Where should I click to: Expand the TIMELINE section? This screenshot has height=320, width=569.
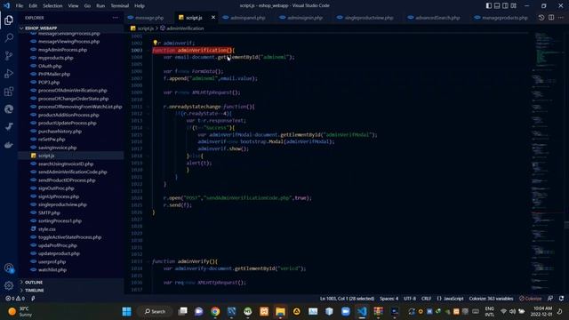point(35,291)
